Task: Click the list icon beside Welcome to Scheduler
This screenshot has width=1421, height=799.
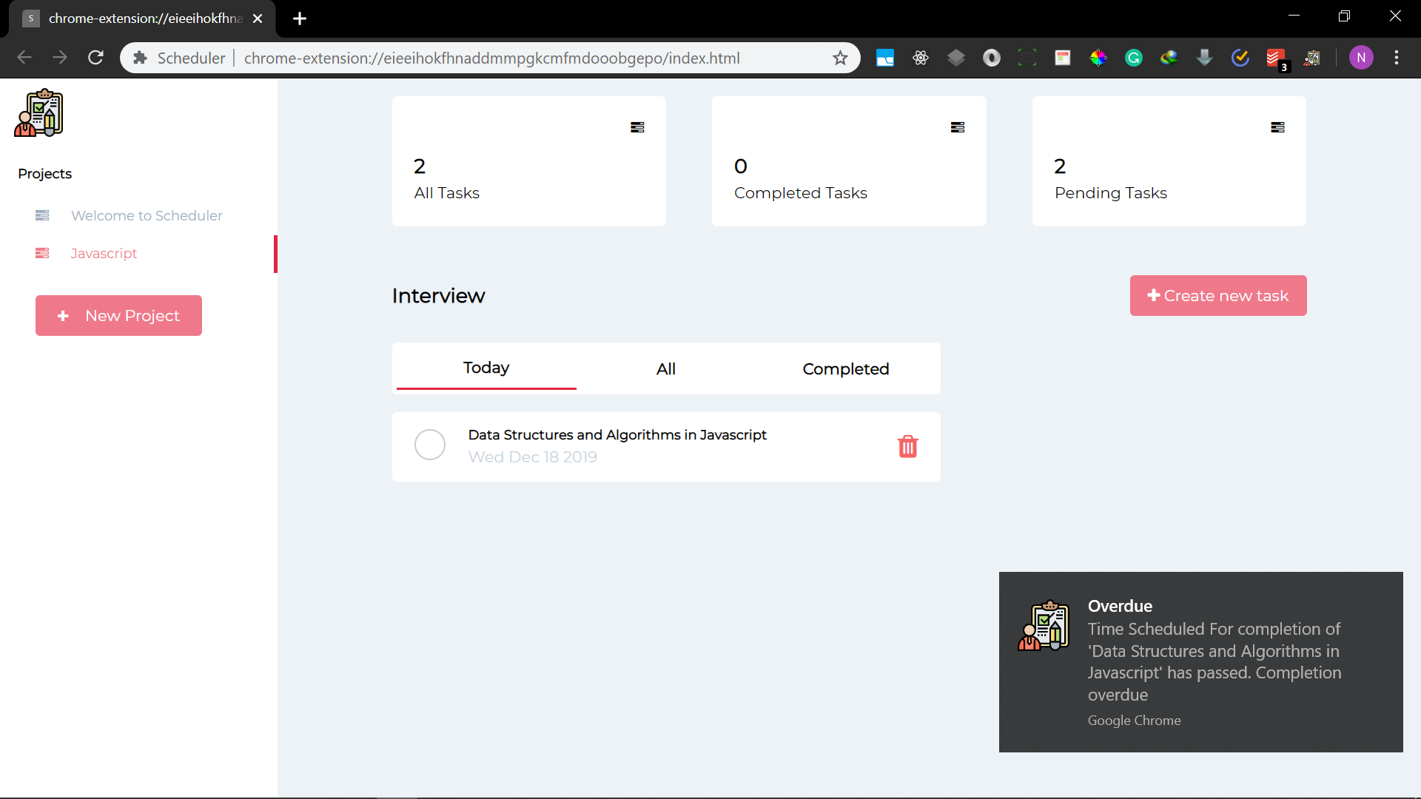Action: click(42, 215)
